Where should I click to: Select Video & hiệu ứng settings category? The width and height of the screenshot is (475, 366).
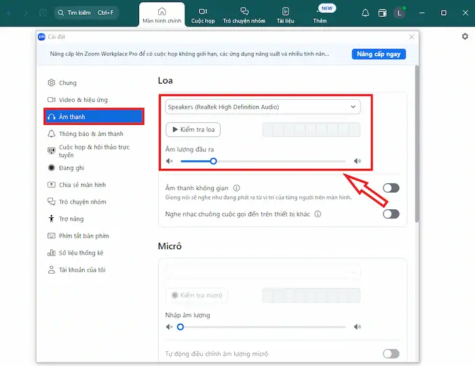click(83, 100)
